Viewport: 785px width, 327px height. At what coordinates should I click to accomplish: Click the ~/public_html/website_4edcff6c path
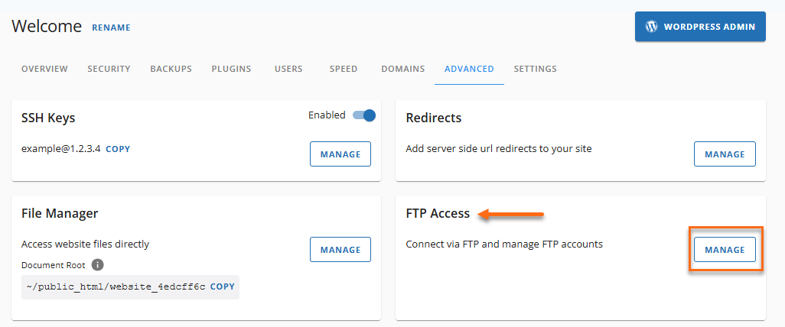coord(116,287)
